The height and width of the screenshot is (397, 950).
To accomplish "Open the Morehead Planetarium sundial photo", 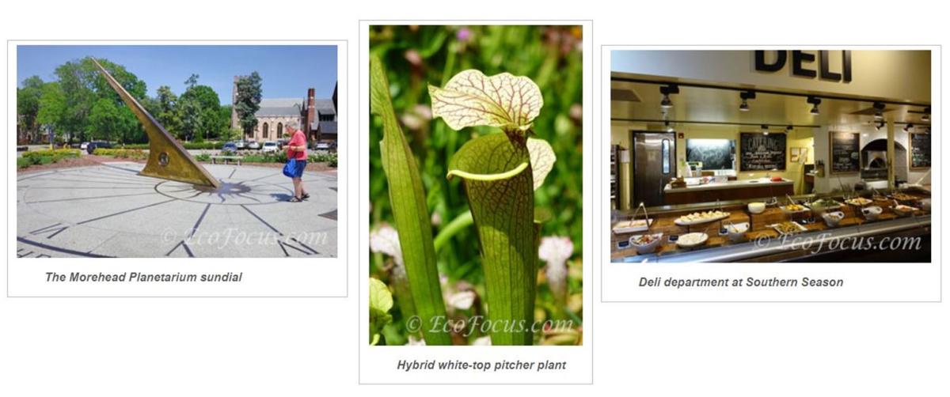I will [x=177, y=151].
